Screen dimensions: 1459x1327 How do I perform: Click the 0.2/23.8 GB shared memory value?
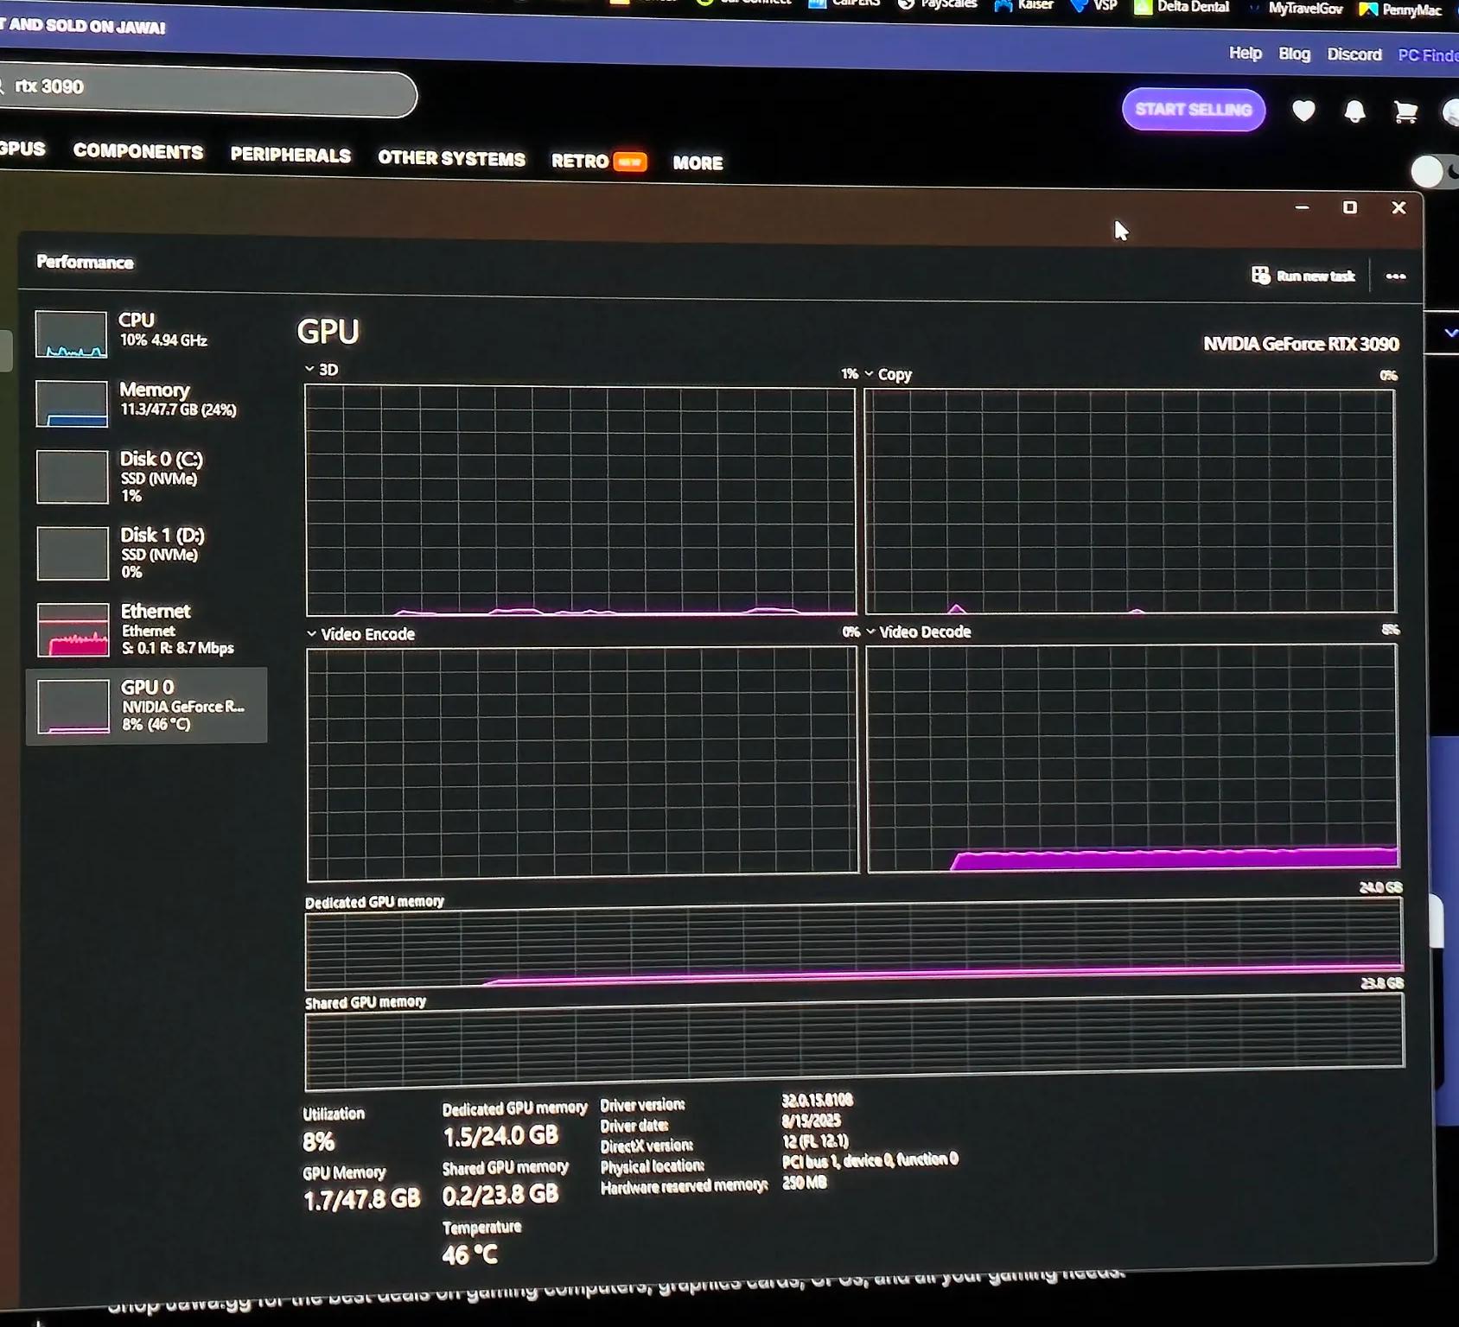[500, 1195]
